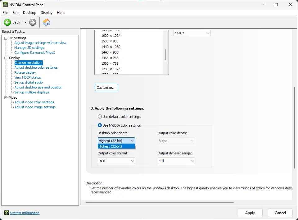Viewport: 298px width, 220px height.
Task: Open Set up multiple displays task
Action: (x=32, y=92)
